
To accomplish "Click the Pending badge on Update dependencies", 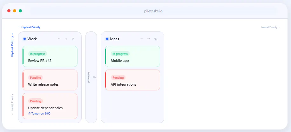I will tap(36, 101).
